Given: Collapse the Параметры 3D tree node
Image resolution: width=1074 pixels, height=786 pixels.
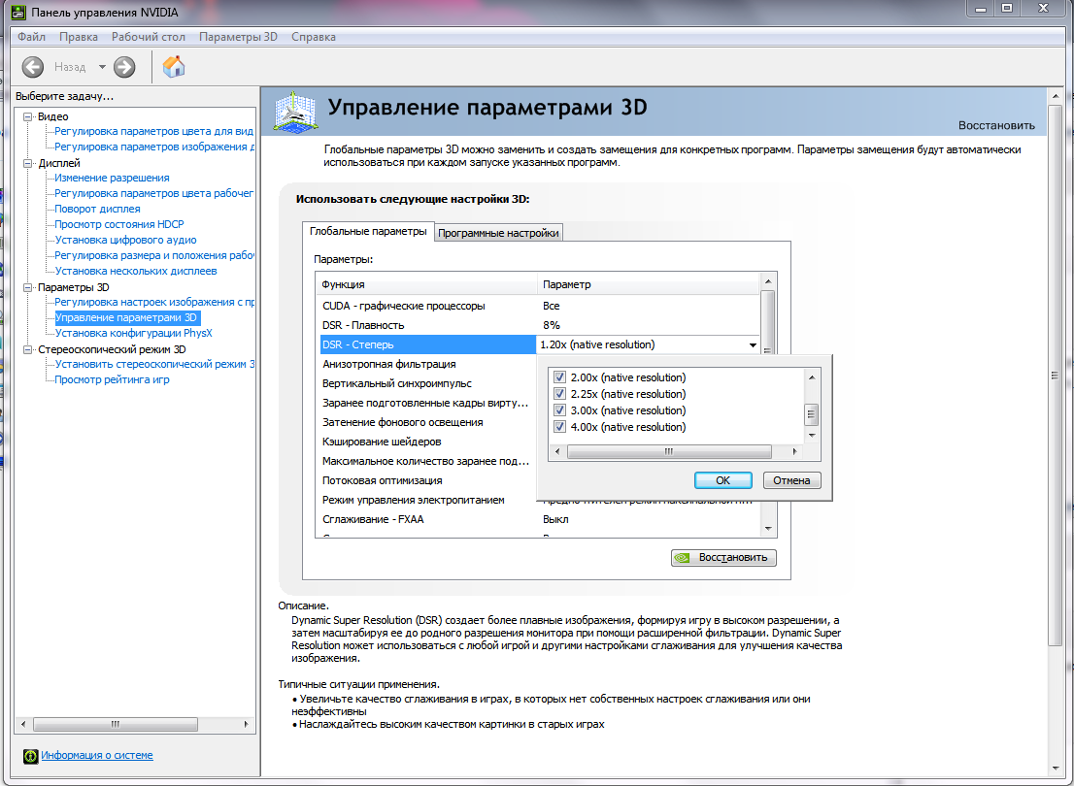Looking at the screenshot, I should 28,287.
